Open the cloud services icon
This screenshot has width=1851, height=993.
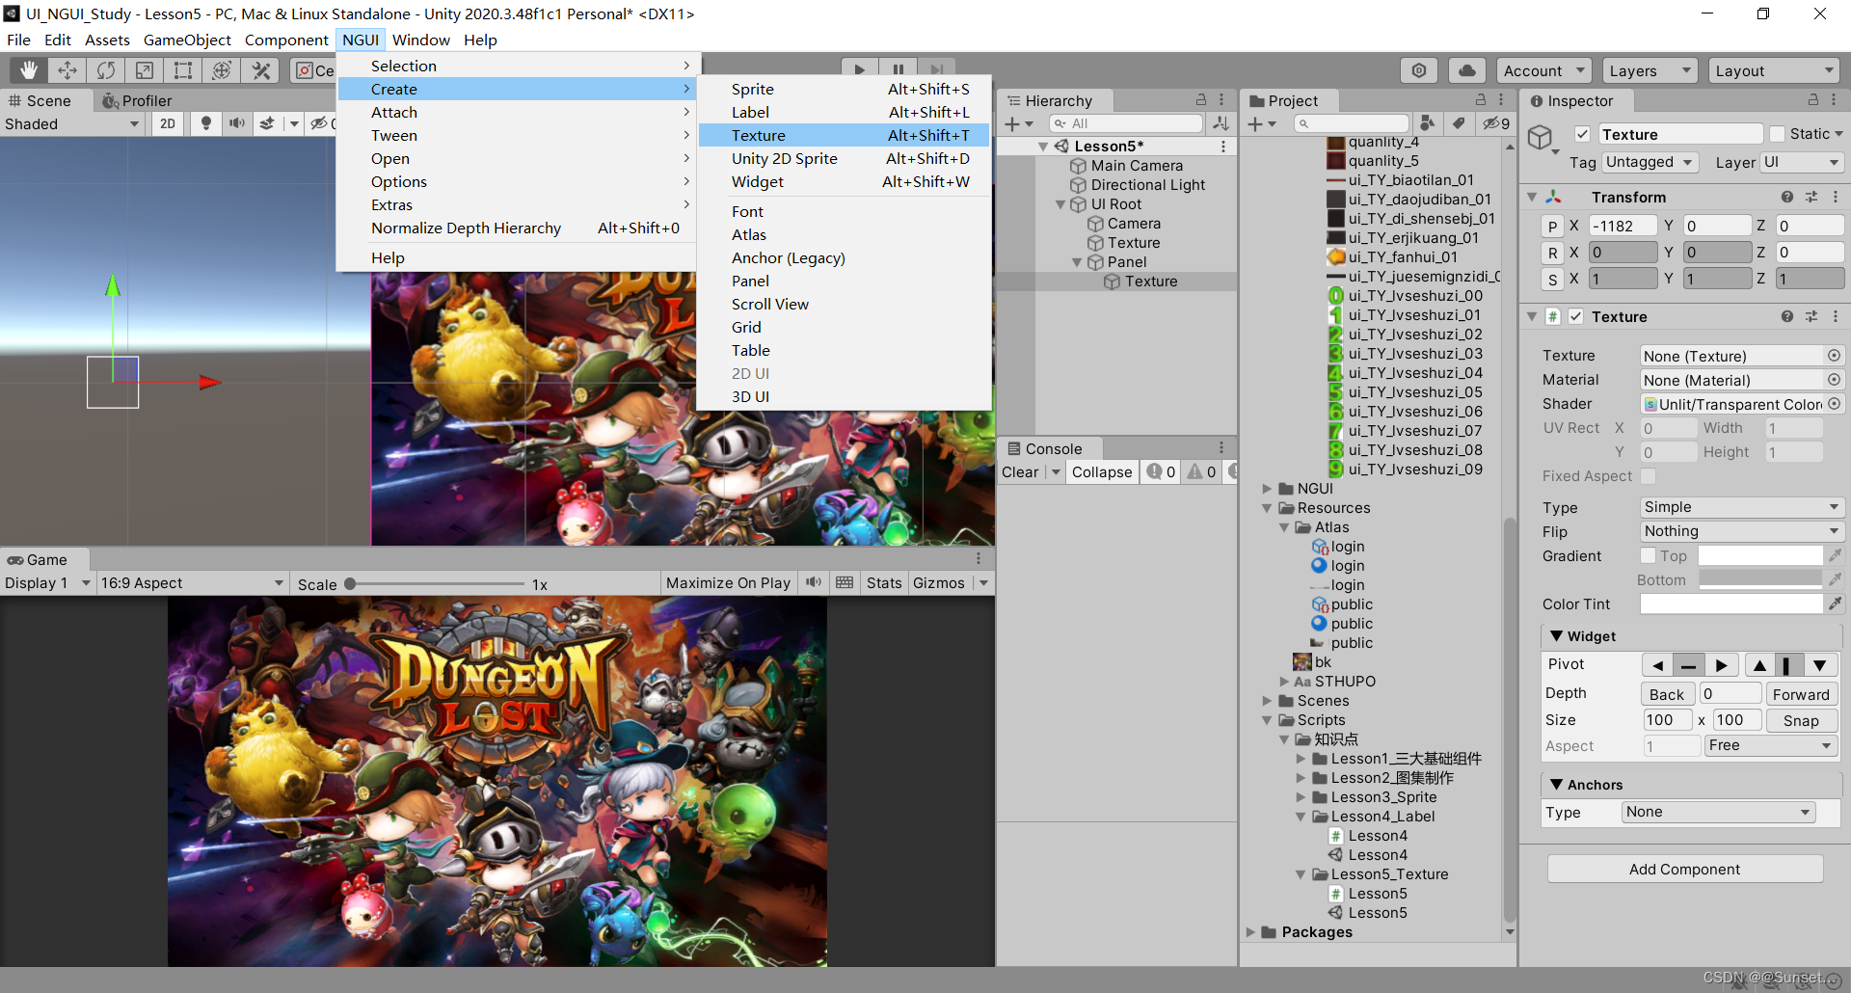(1466, 70)
